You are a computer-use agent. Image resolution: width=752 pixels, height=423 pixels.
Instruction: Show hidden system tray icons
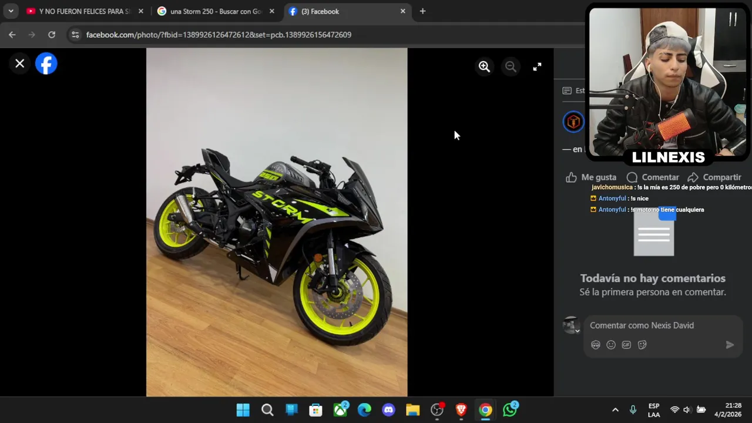click(615, 410)
